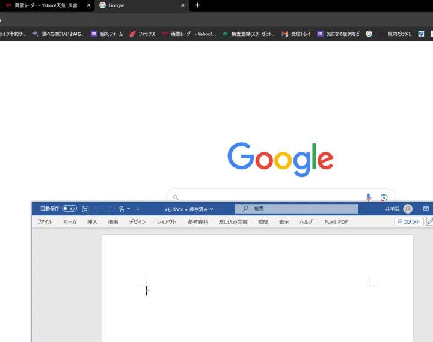Switch to the 差し込み文書 ribbon tab
Image resolution: width=433 pixels, height=342 pixels.
(233, 221)
